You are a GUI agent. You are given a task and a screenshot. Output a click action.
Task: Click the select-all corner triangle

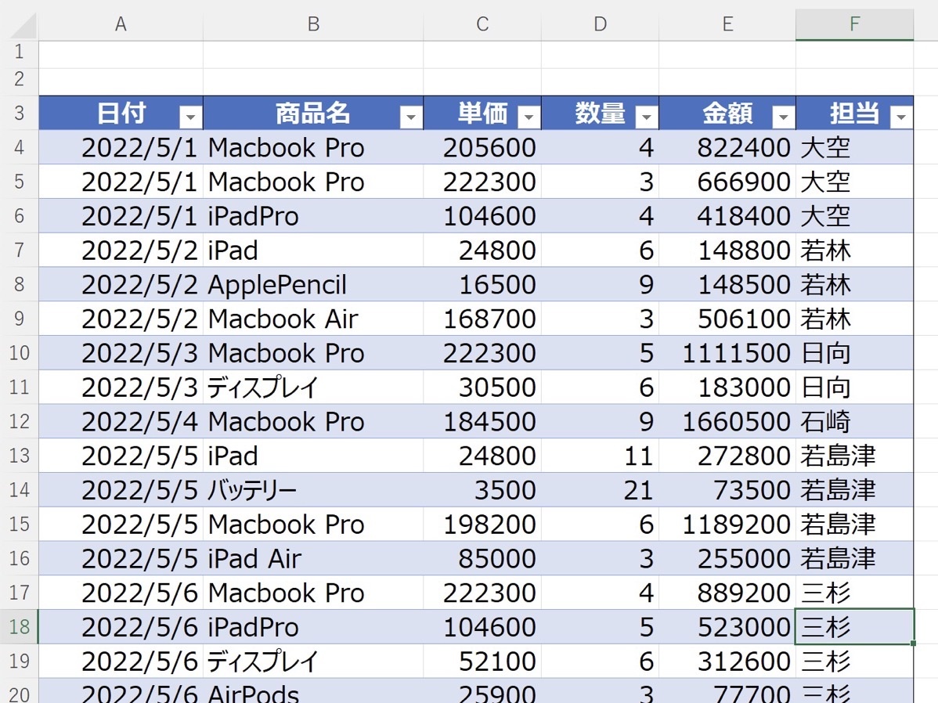click(23, 26)
